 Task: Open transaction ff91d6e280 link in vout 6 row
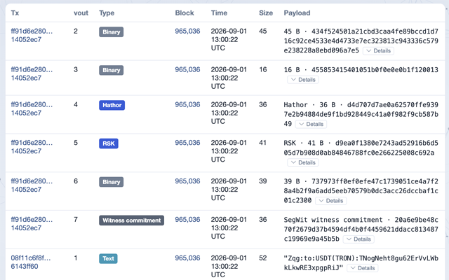(x=32, y=185)
